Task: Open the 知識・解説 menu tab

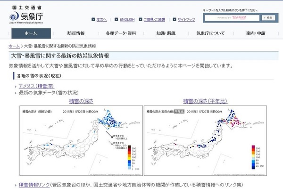Action: [166, 33]
